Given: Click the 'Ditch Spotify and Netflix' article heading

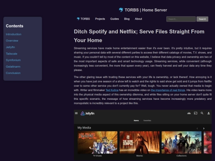Looking at the screenshot, I should 139,36.
